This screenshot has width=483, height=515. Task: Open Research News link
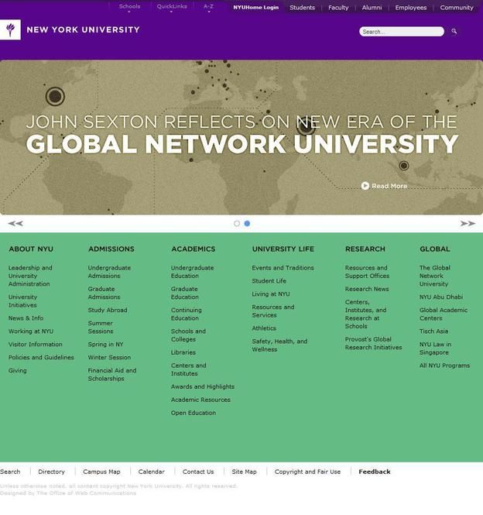point(367,289)
